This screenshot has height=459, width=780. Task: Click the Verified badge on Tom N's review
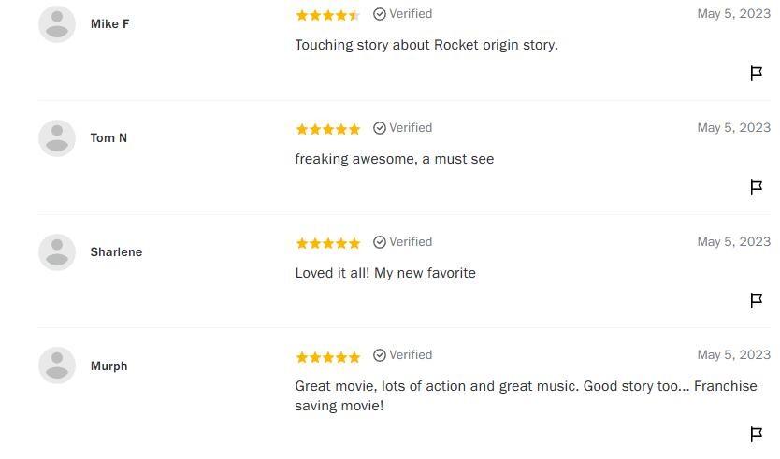403,128
